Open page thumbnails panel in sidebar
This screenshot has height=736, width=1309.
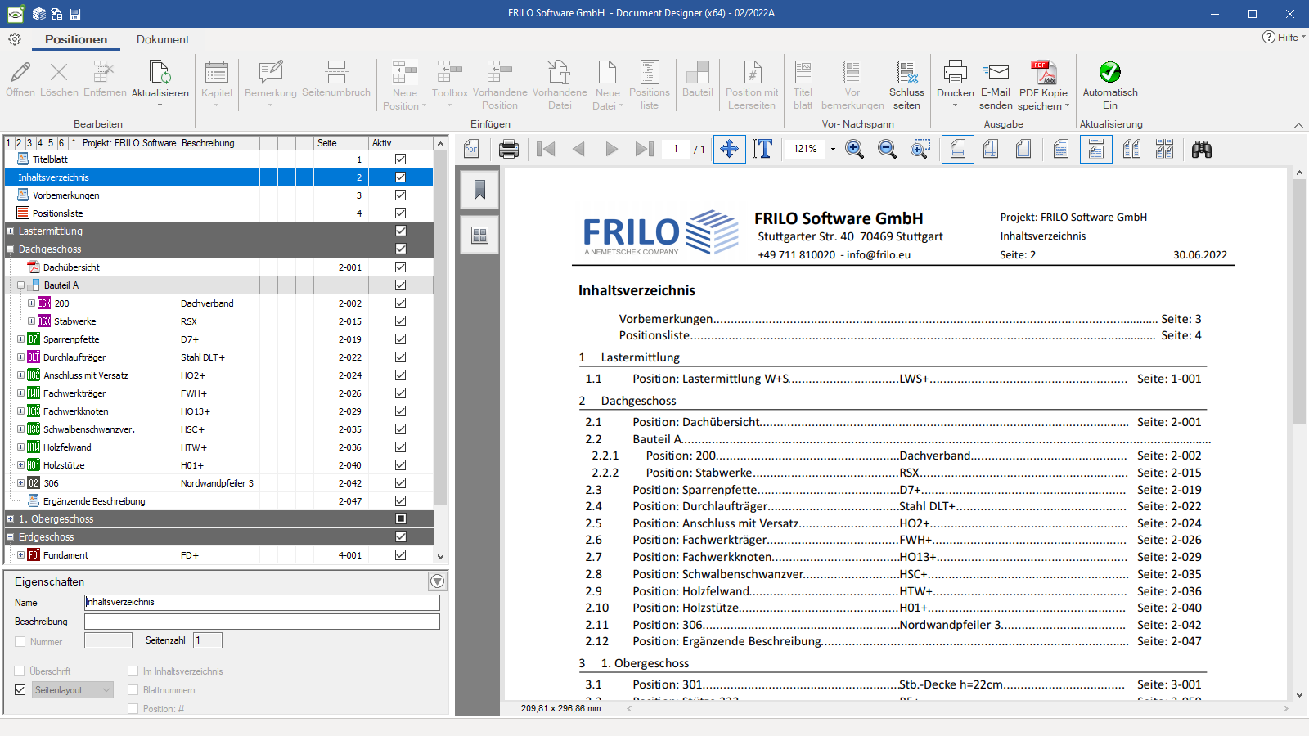pyautogui.click(x=479, y=236)
